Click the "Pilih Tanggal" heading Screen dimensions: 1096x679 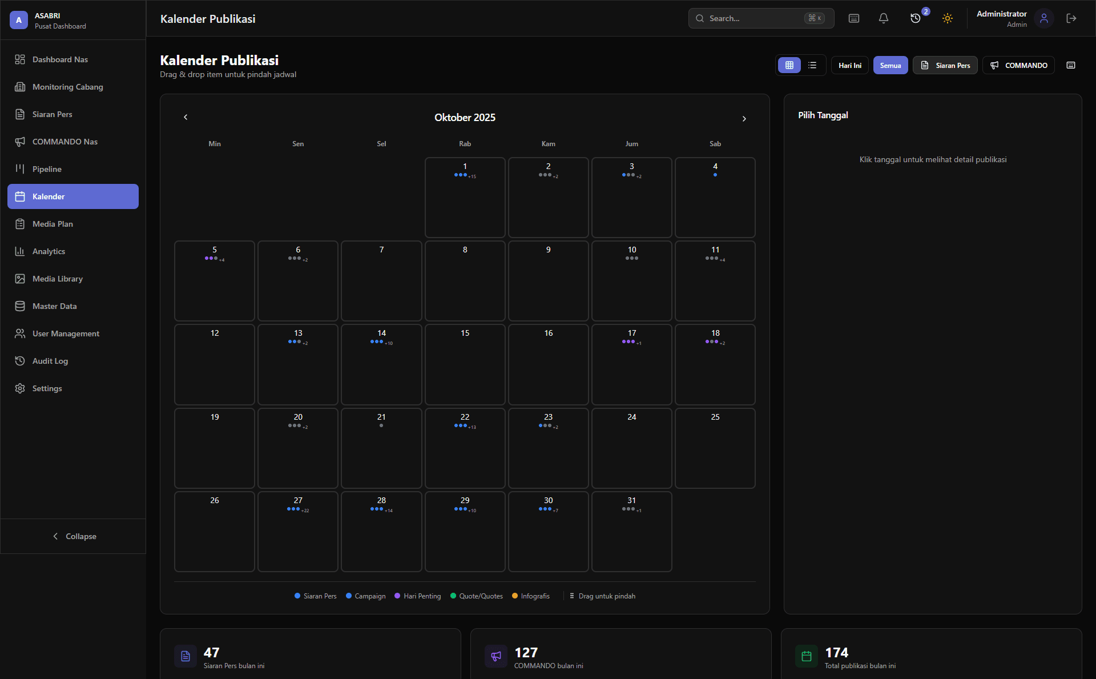[823, 115]
